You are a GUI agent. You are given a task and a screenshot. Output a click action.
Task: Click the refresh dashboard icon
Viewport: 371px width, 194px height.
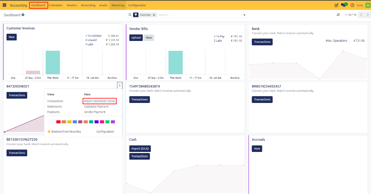pyautogui.click(x=338, y=15)
